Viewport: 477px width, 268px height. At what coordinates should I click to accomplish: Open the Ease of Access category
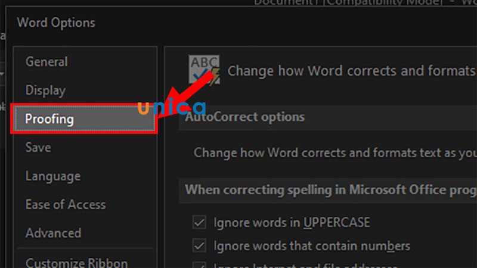pos(65,204)
